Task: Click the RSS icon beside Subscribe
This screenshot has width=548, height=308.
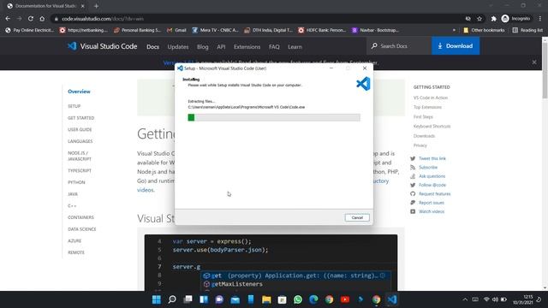Action: [413, 168]
